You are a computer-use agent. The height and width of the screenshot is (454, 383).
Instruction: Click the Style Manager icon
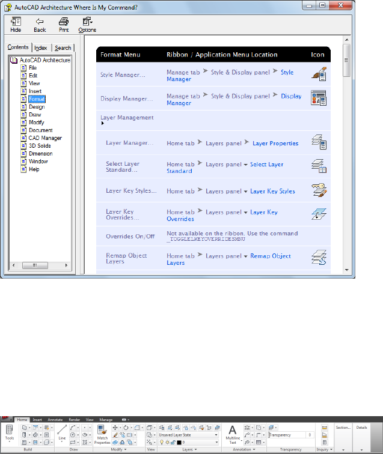pos(319,74)
